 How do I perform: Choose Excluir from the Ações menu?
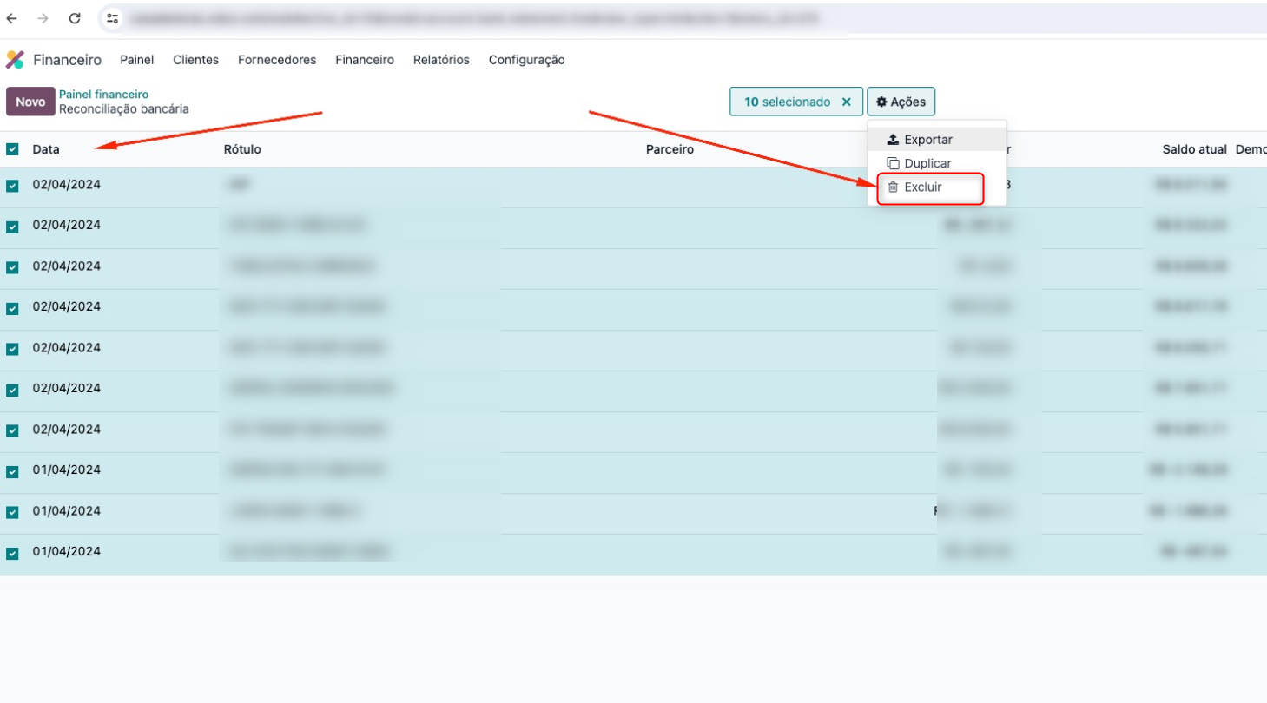[937, 187]
